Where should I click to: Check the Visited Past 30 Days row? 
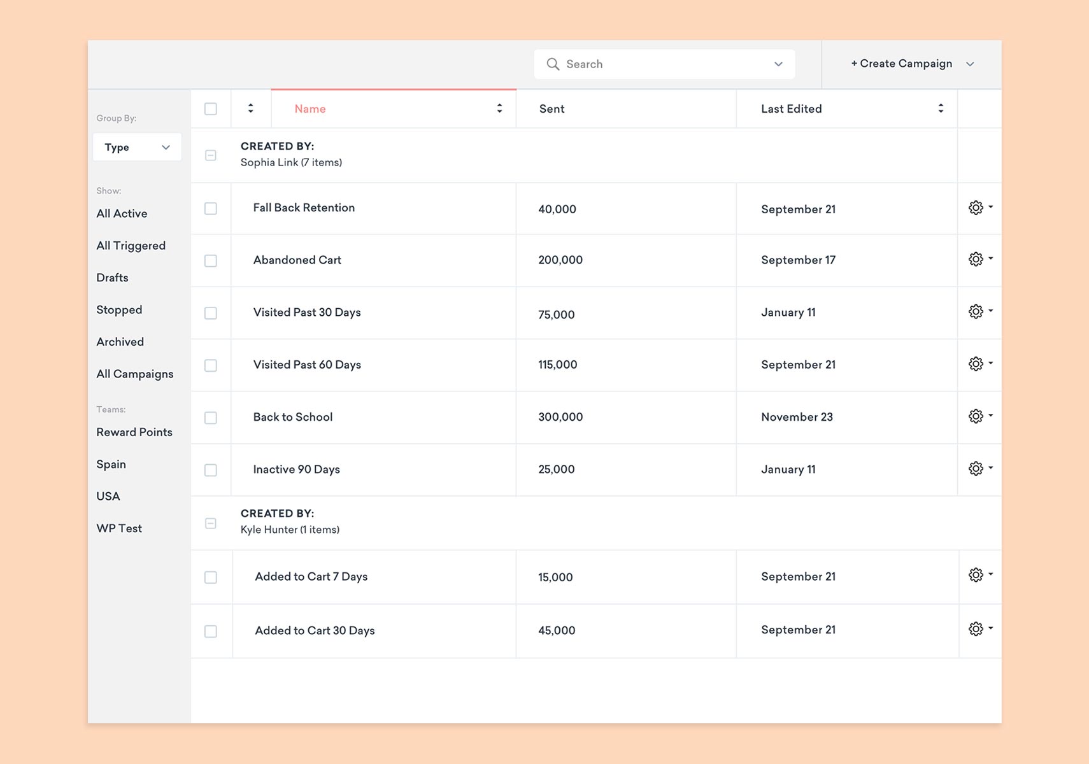pos(211,313)
